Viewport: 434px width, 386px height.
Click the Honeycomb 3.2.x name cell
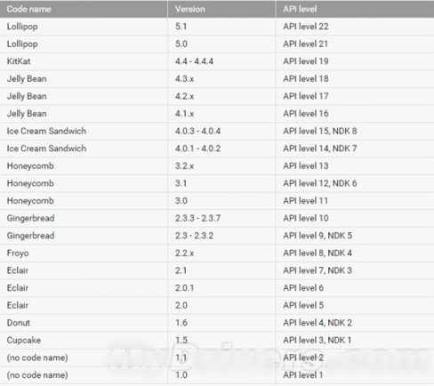(x=84, y=166)
